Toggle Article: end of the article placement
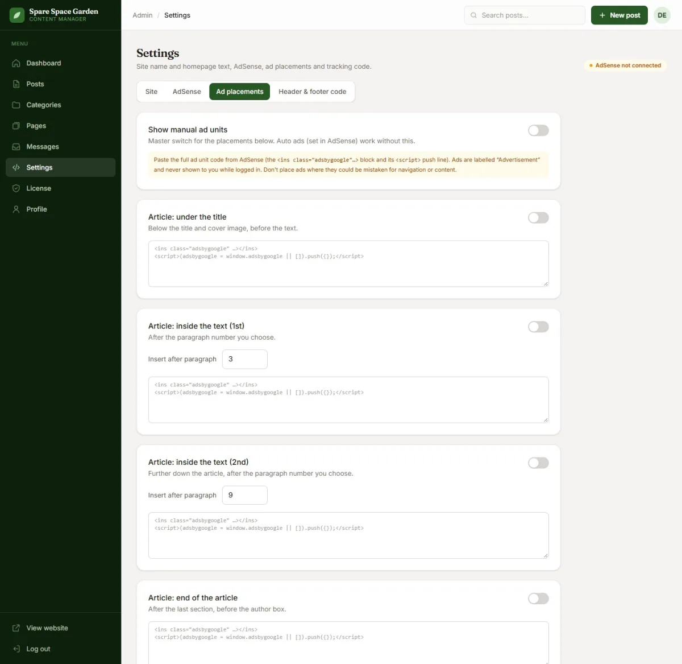 538,599
